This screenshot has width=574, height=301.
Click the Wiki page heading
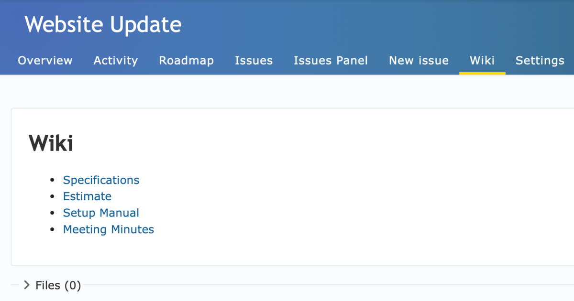tap(51, 143)
